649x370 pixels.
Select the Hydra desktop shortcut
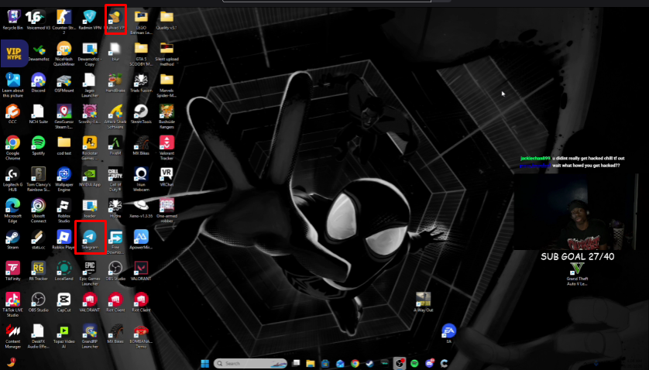click(x=115, y=208)
